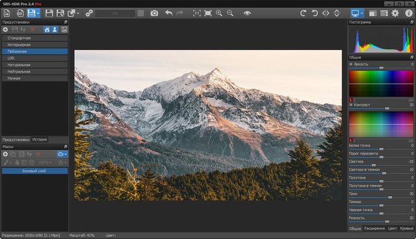Select the LDR preset
Viewport: 416px width, 239px height.
point(34,58)
